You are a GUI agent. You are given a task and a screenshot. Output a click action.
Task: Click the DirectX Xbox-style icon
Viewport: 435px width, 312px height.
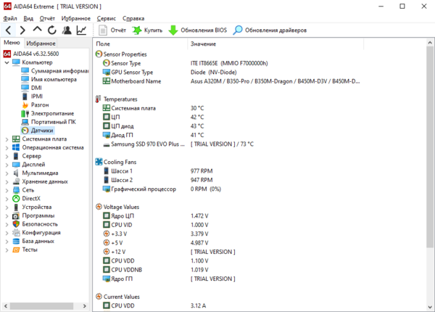pos(16,199)
